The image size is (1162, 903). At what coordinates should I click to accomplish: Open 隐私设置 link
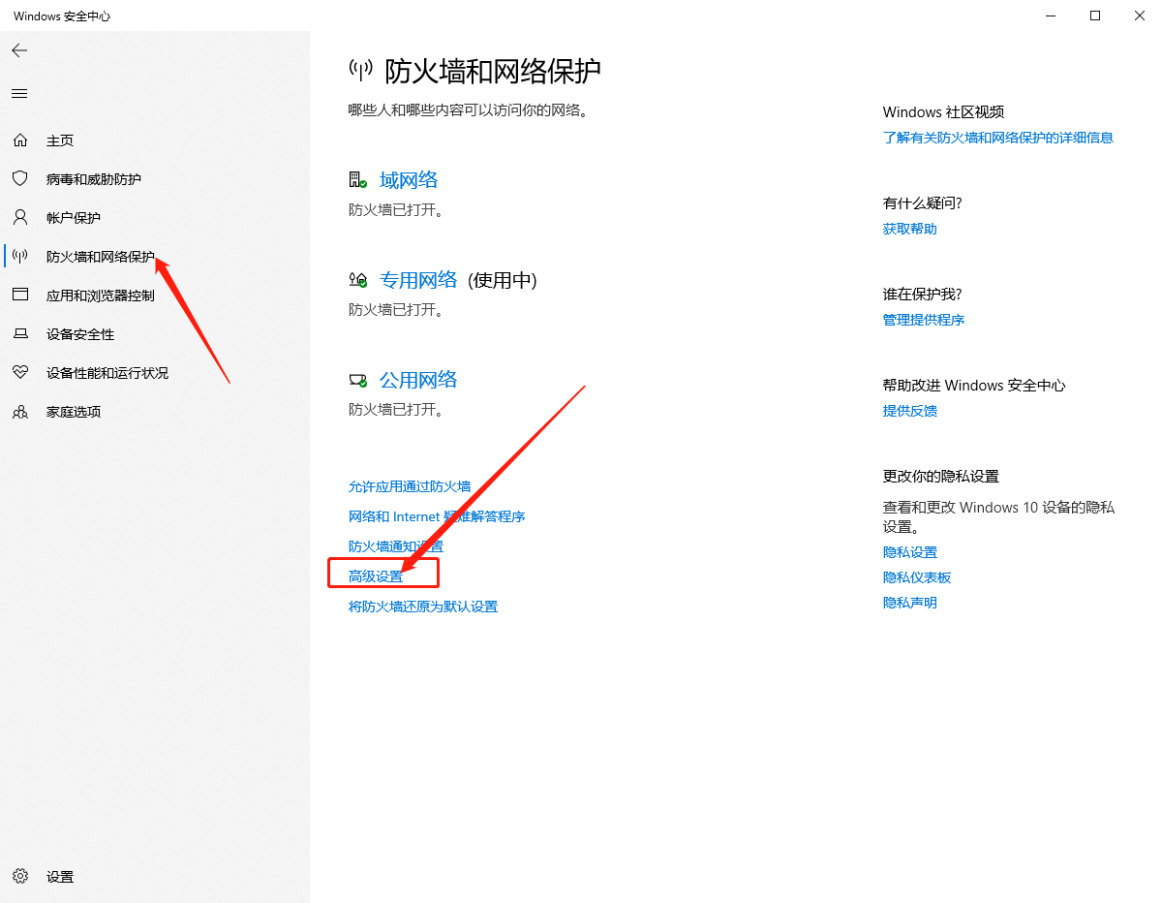click(x=910, y=552)
